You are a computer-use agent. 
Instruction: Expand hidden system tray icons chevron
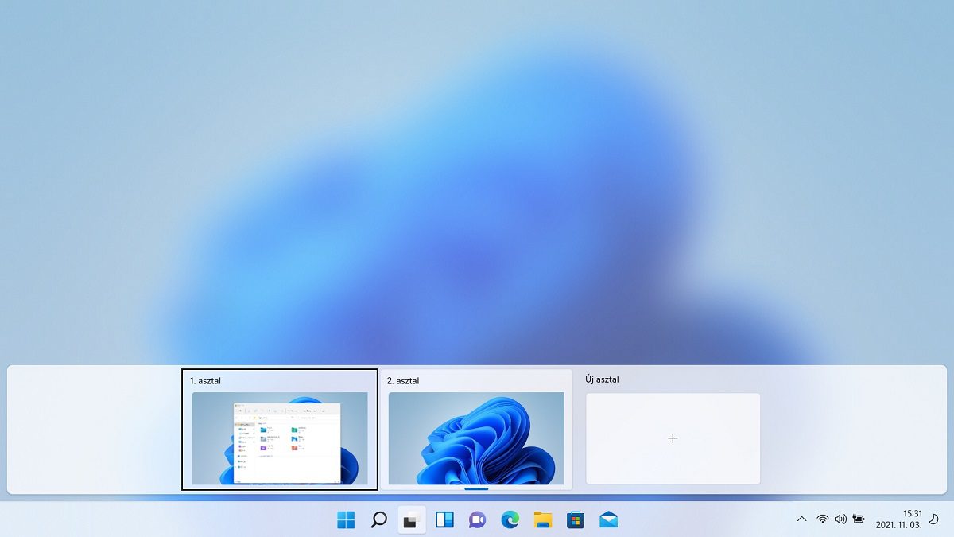point(801,519)
